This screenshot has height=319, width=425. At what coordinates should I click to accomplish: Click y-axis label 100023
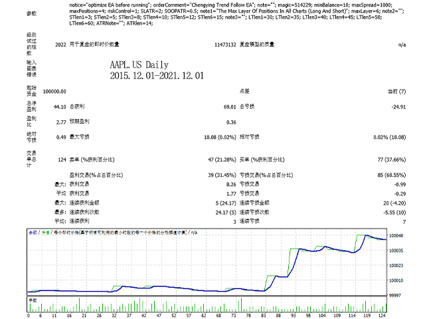coord(396,266)
